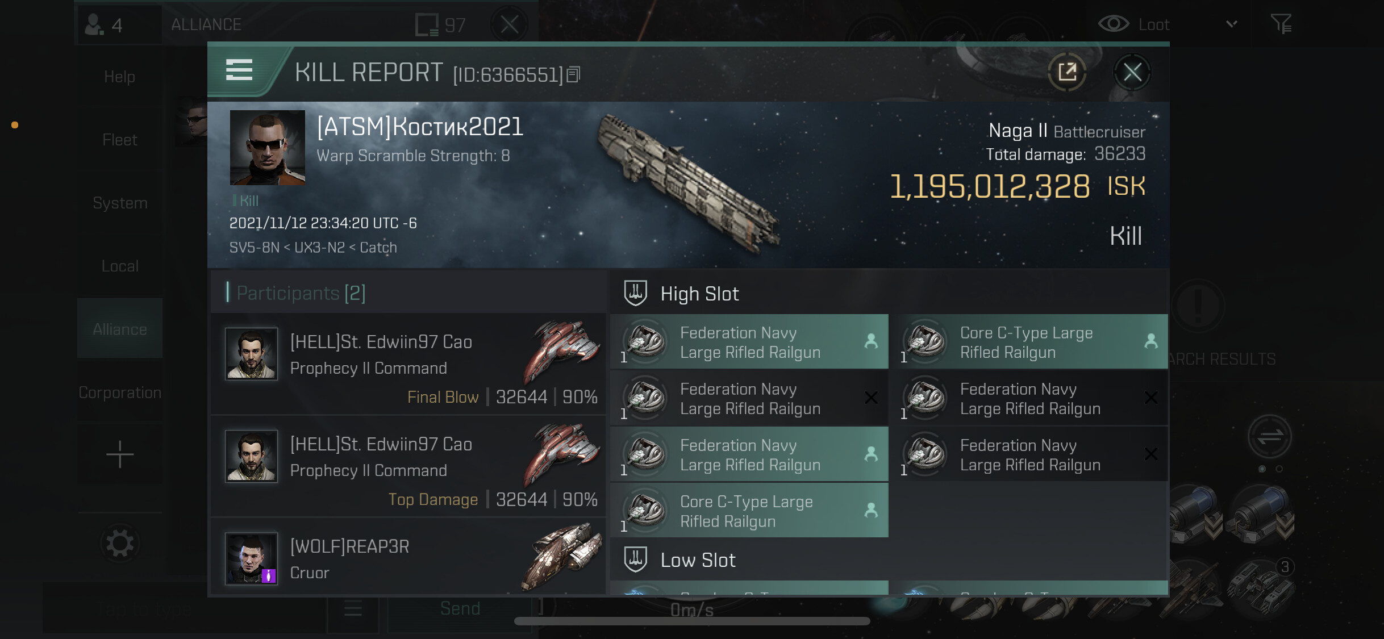The height and width of the screenshot is (639, 1384).
Task: Click the swap arrows circular button
Action: point(1270,437)
